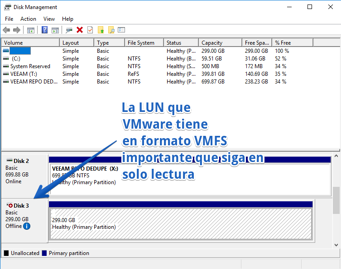This screenshot has height=269, width=341.
Task: Select the VEEAM (T:) volume name
Action: pos(24,74)
